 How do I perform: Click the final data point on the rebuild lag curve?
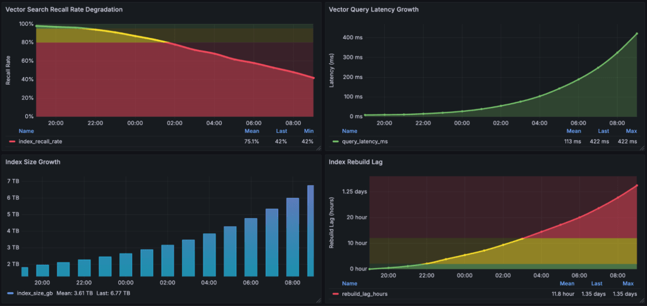(637, 185)
